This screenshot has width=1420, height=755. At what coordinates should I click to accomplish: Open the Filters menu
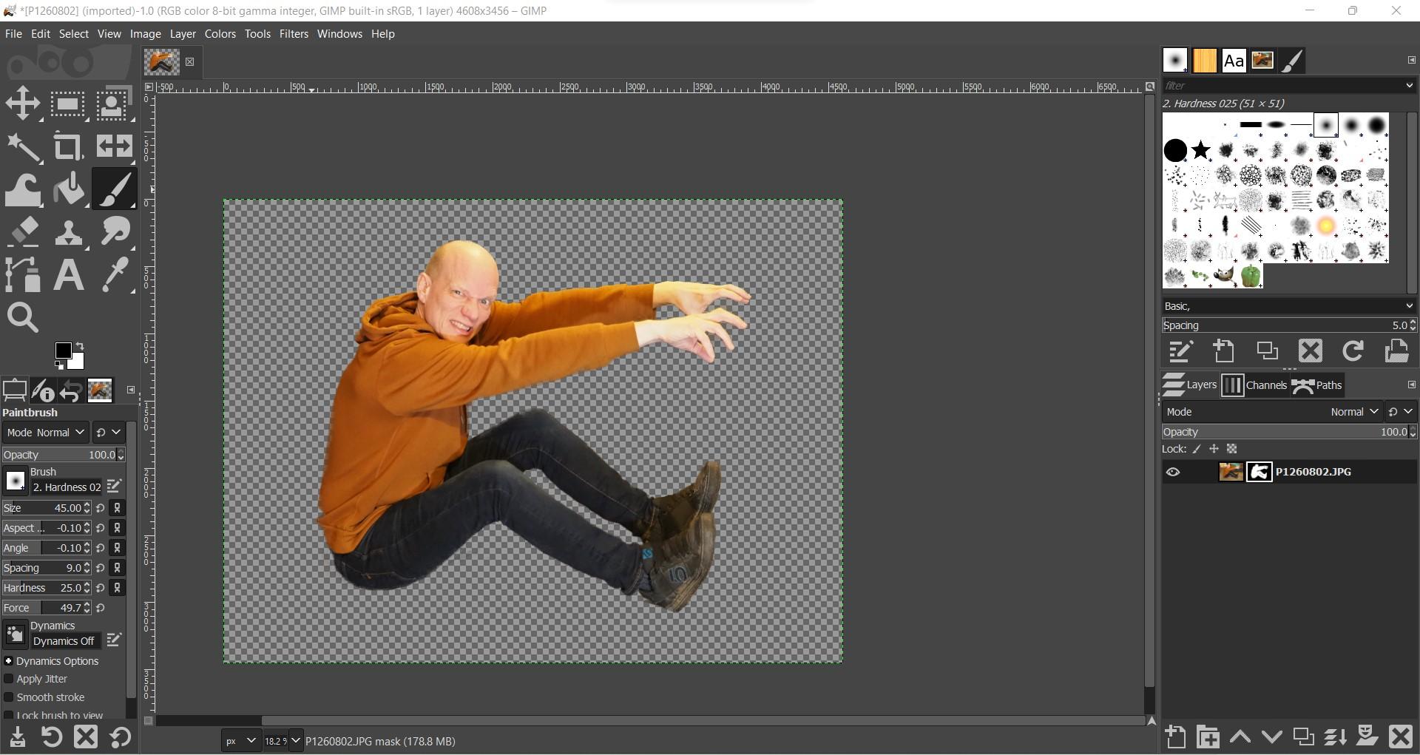coord(294,33)
